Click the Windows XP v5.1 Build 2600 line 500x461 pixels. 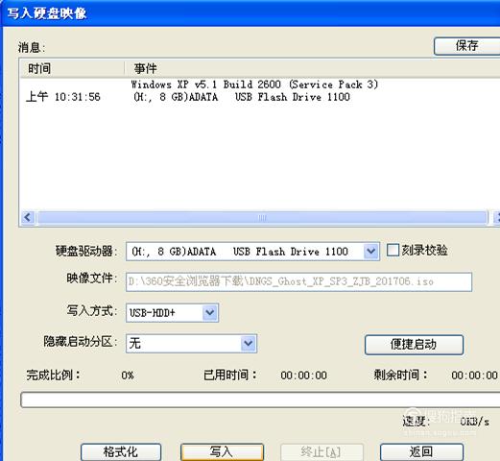click(x=254, y=85)
